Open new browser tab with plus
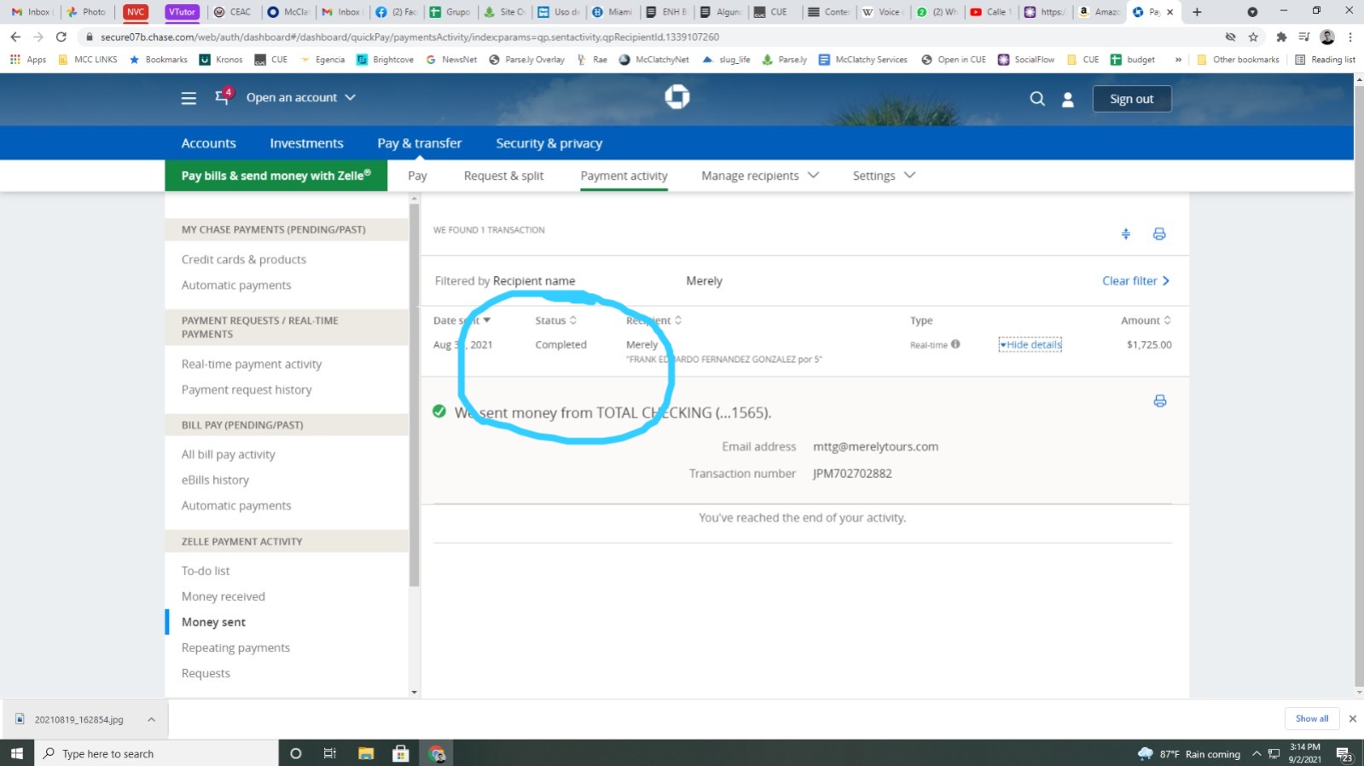This screenshot has height=766, width=1364. point(1197,12)
